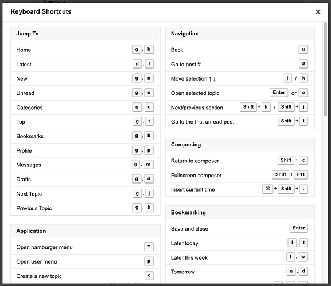Click the 'Go to the first unread post' row
Screen dimensions: 331x286
pyautogui.click(x=240, y=122)
